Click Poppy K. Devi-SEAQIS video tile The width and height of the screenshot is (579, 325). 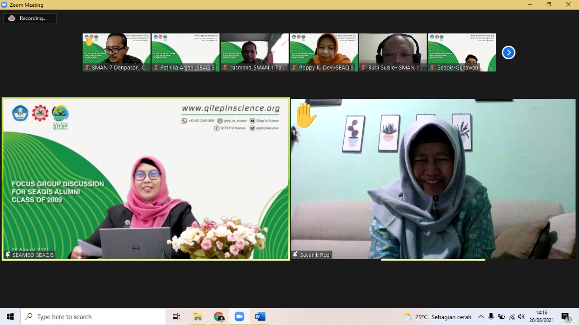point(323,52)
